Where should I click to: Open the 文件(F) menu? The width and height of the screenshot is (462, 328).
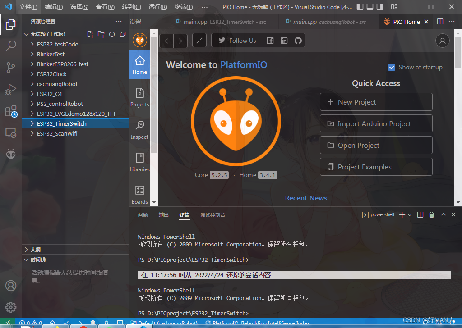coord(28,7)
